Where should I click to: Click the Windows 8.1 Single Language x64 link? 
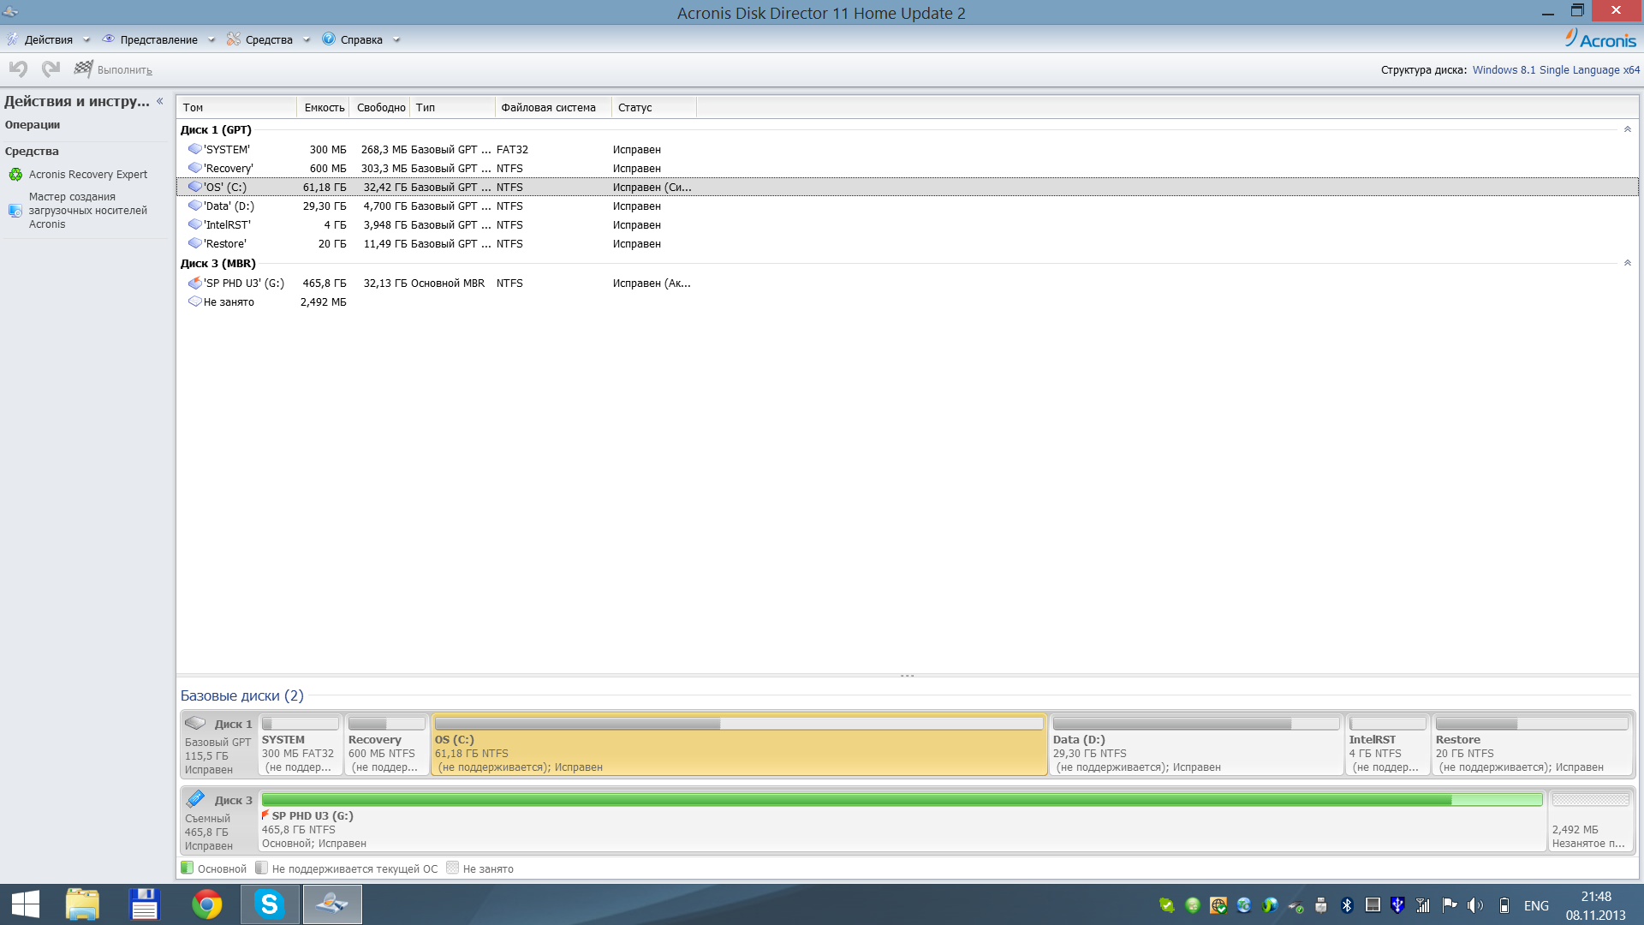coord(1556,70)
